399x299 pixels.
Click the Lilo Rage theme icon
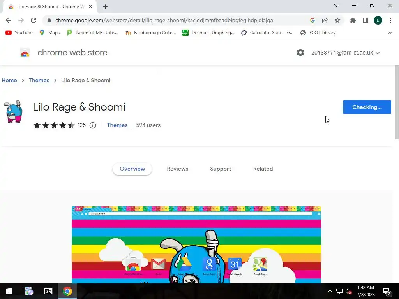(x=13, y=111)
